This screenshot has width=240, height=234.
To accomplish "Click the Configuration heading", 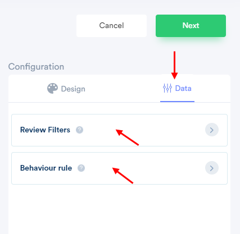I will tap(36, 67).
